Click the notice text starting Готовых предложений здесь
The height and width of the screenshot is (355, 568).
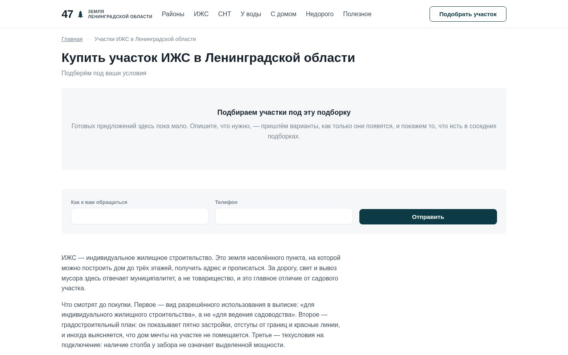click(x=284, y=131)
